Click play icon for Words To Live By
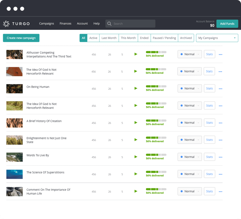The height and width of the screenshot is (219, 241). click(136, 157)
